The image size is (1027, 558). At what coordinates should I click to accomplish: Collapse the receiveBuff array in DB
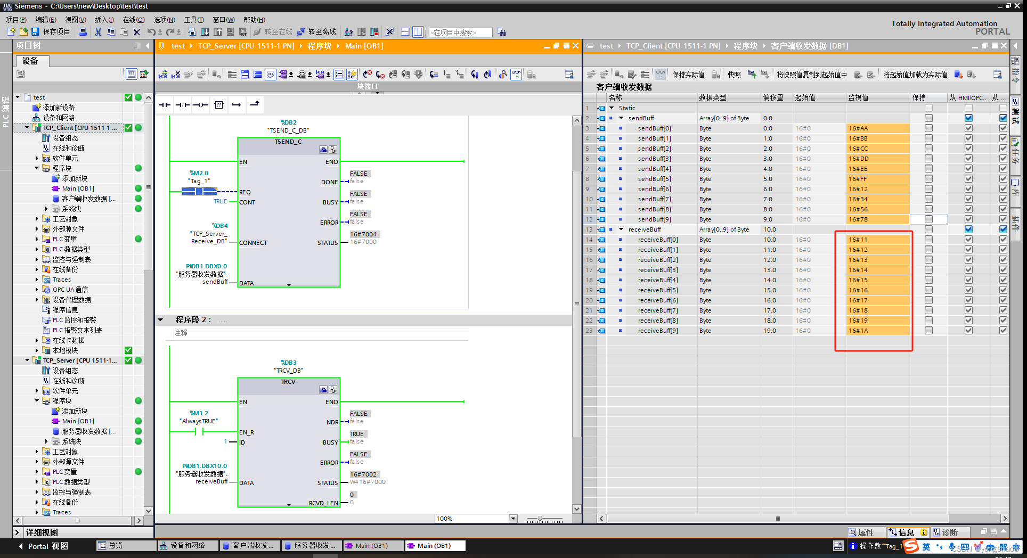(x=621, y=229)
